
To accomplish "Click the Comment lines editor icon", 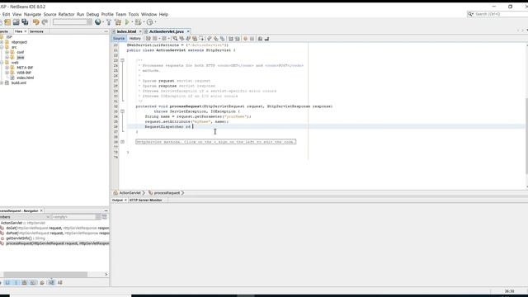I will [x=260, y=39].
